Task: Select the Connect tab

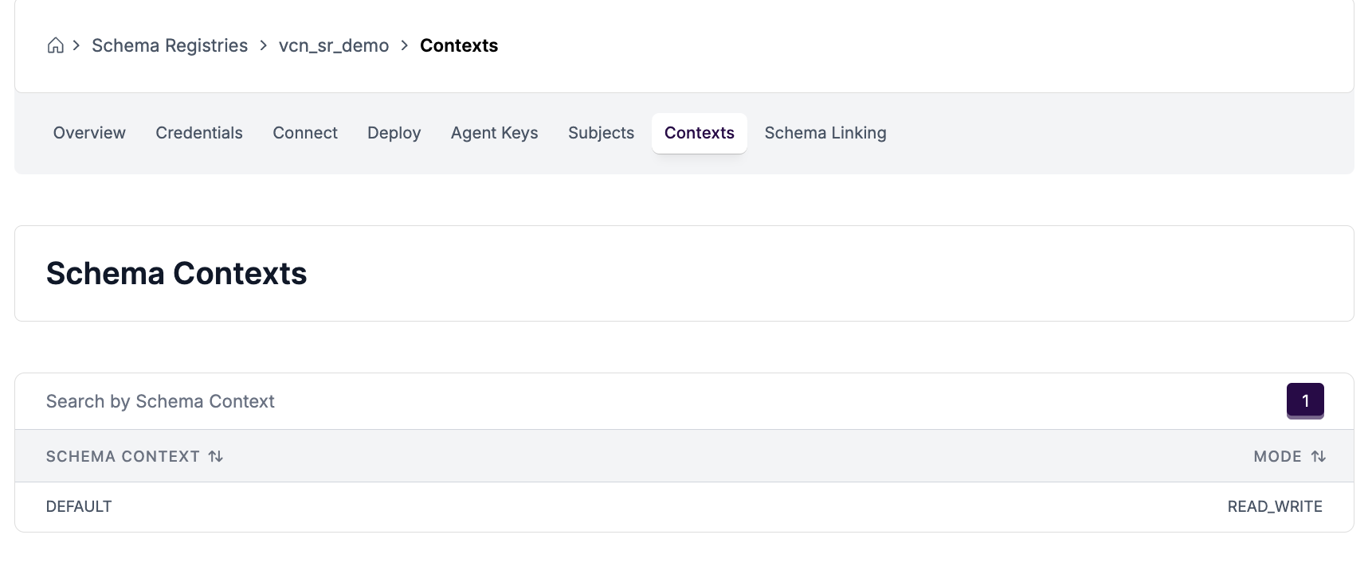Action: 304,133
